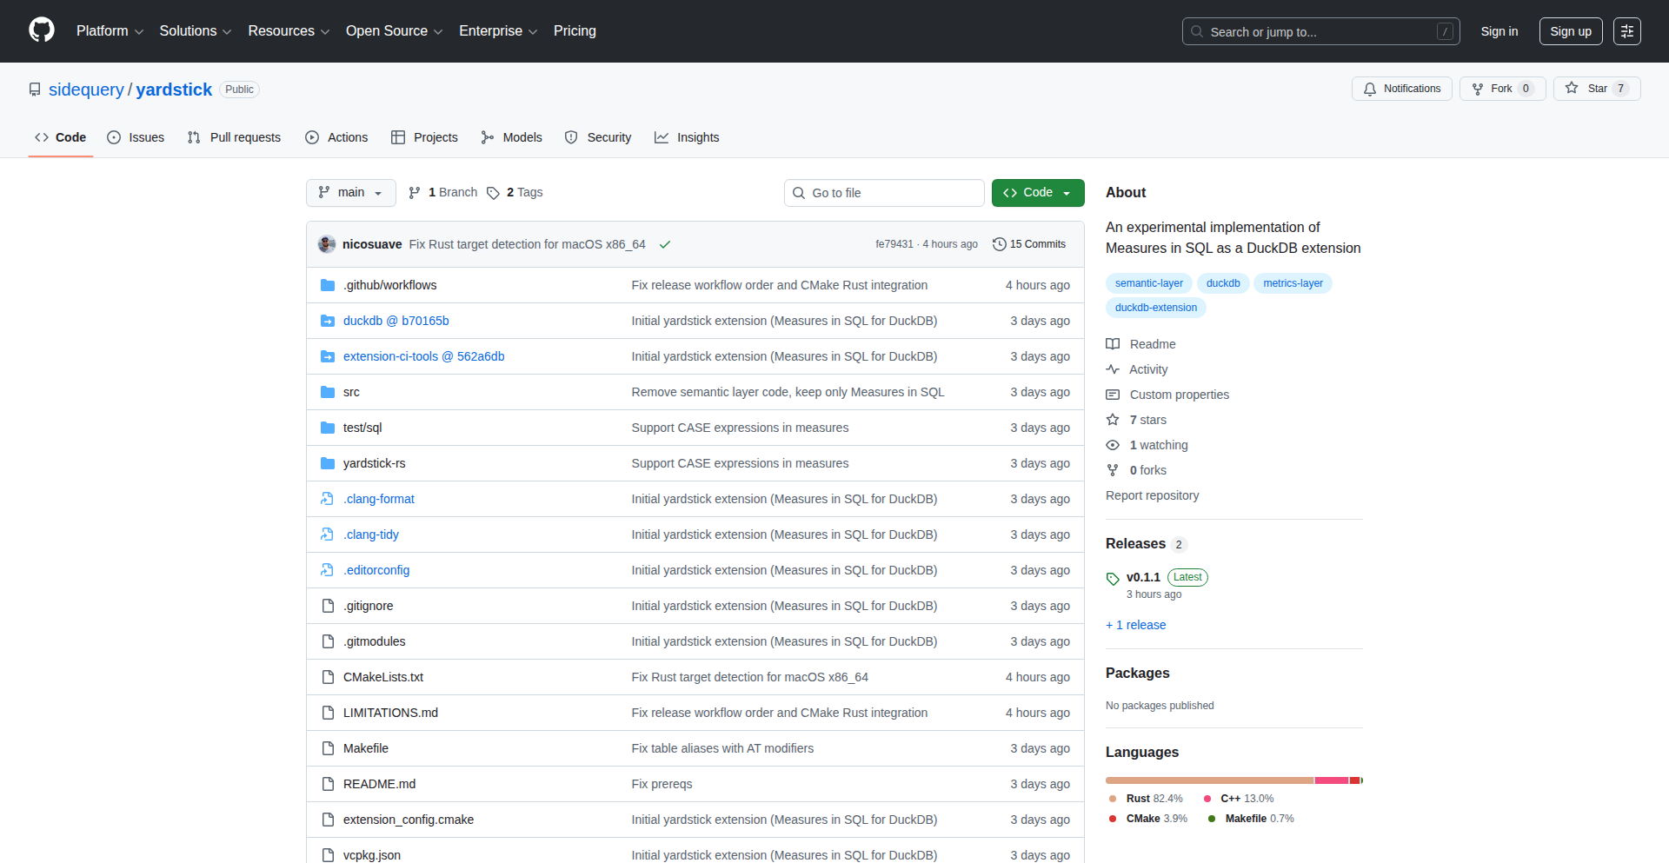Click the Go to file field
The image size is (1669, 863).
[883, 192]
